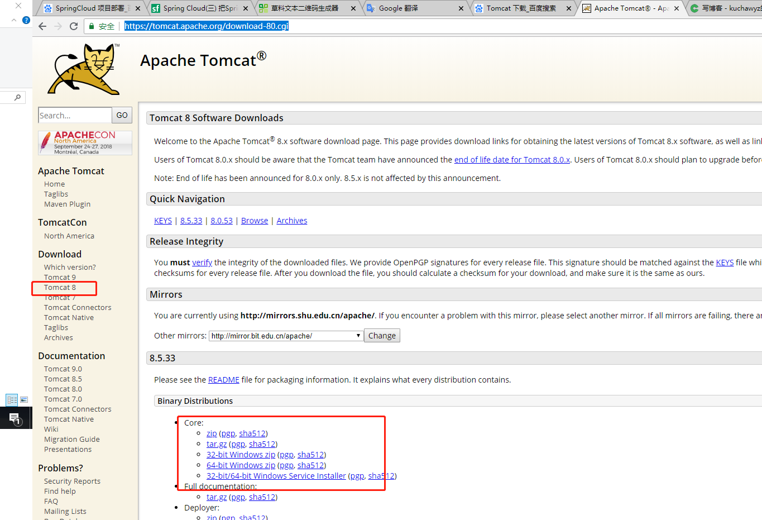Viewport: 762px width, 520px height.
Task: Click the address bar URL
Action: (207, 26)
